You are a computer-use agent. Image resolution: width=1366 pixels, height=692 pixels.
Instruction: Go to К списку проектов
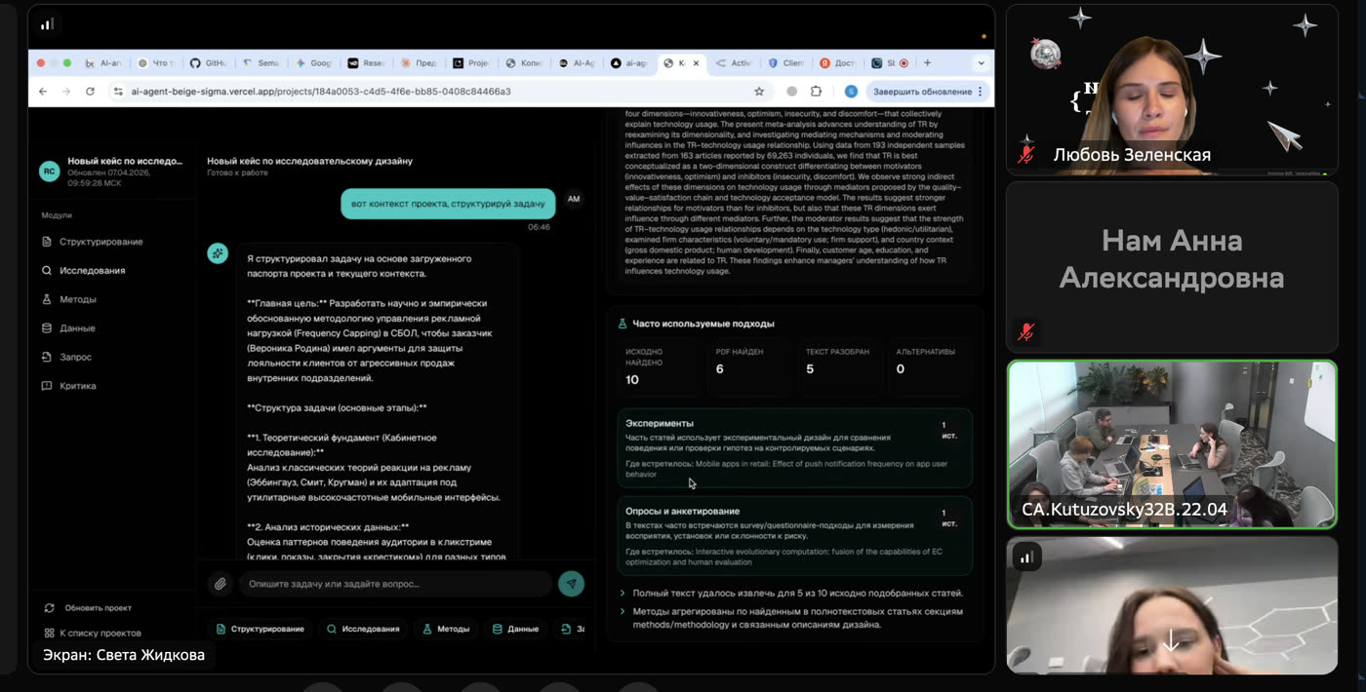click(93, 633)
